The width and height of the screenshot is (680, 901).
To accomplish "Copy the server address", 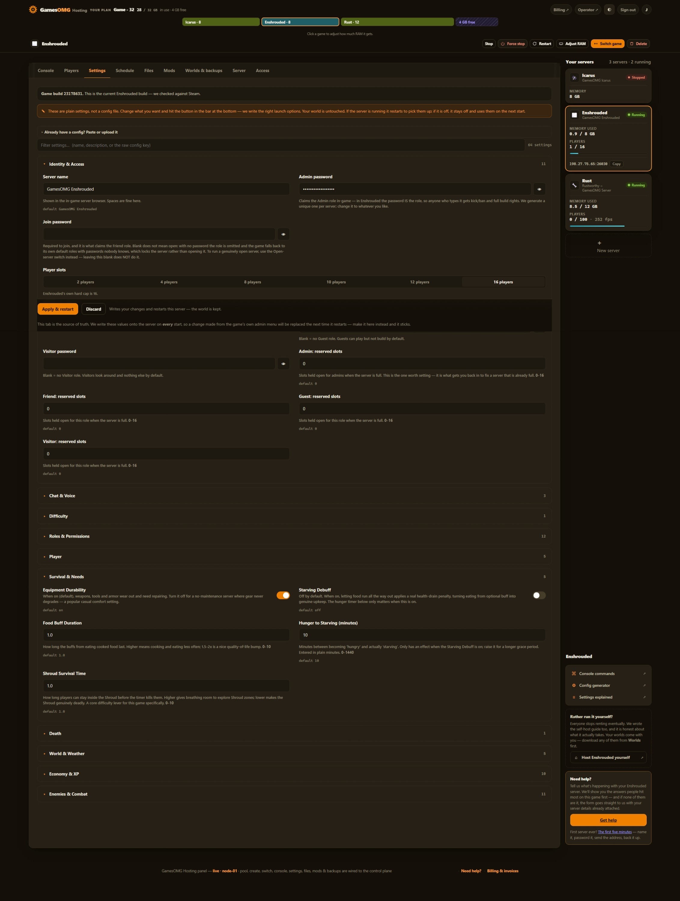I will pos(616,164).
